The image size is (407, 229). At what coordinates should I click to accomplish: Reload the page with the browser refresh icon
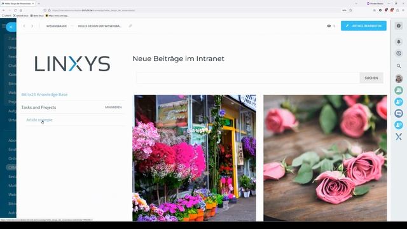pyautogui.click(x=15, y=10)
